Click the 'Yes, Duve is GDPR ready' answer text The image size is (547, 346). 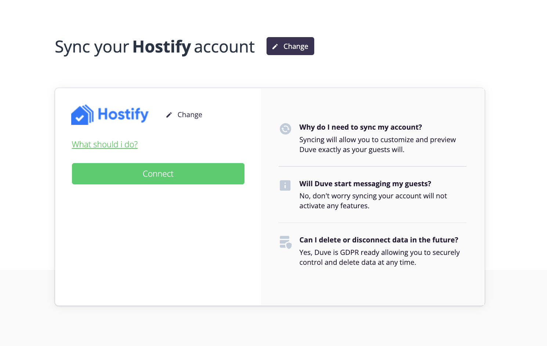pyautogui.click(x=380, y=257)
